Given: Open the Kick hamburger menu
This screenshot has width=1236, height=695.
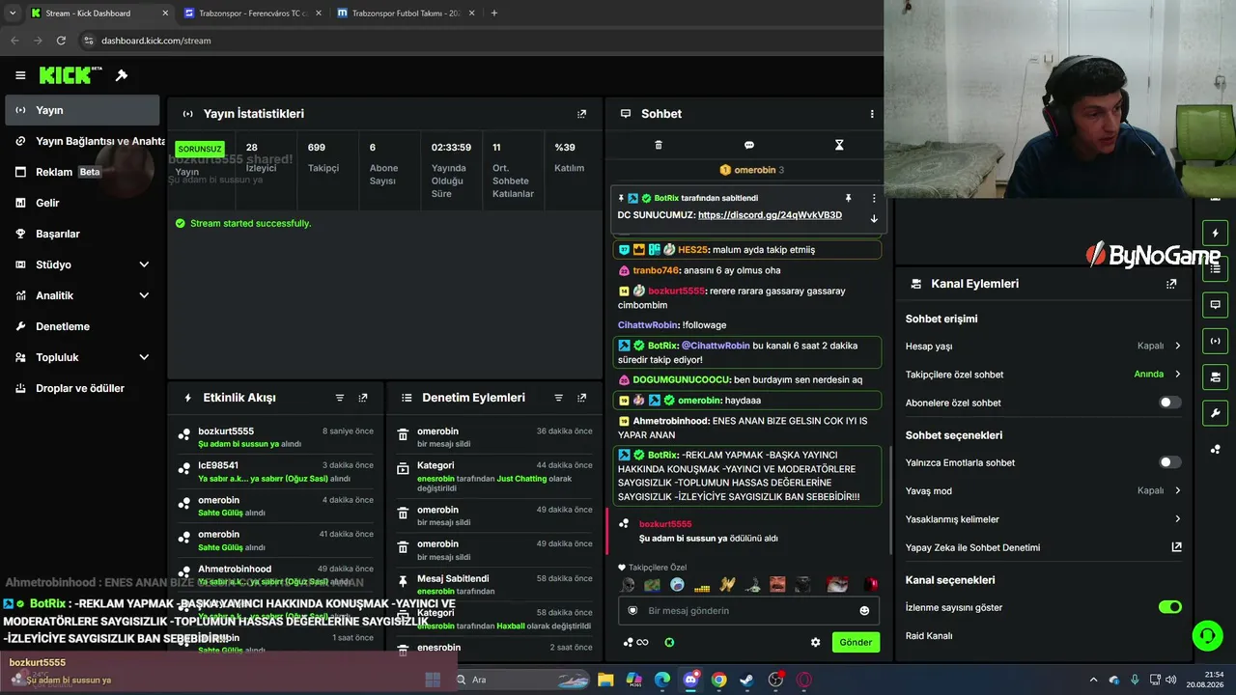Looking at the screenshot, I should click(x=20, y=75).
